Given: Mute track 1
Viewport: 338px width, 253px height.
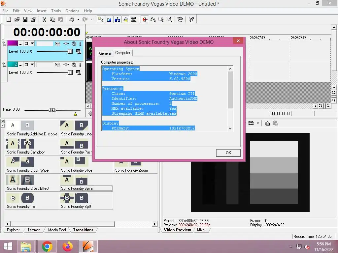Looking at the screenshot, I should pyautogui.click(x=74, y=44).
